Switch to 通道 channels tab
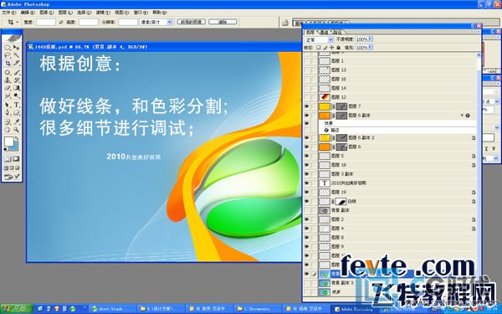502x314 pixels. pyautogui.click(x=325, y=32)
